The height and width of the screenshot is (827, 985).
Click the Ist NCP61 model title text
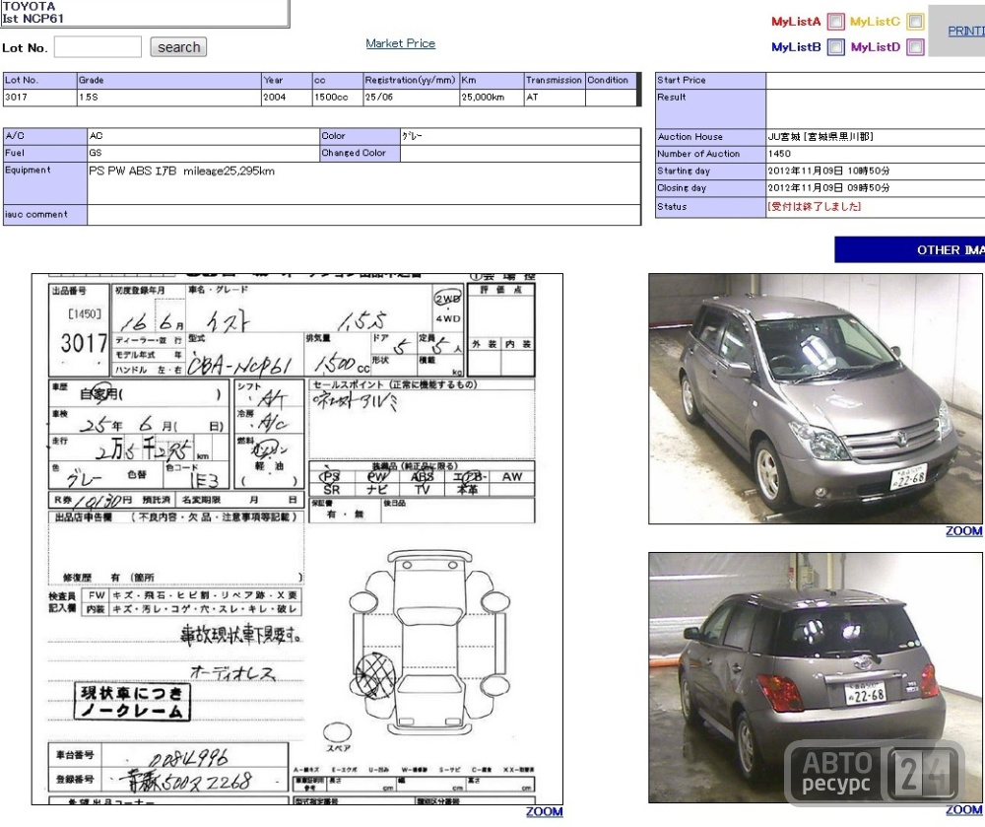point(33,18)
